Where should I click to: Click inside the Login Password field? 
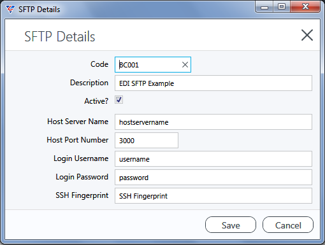click(213, 178)
